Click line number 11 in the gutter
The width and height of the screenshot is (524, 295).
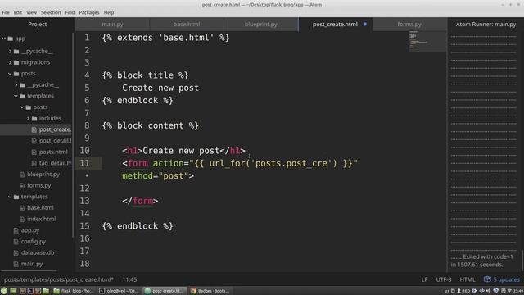pyautogui.click(x=84, y=163)
